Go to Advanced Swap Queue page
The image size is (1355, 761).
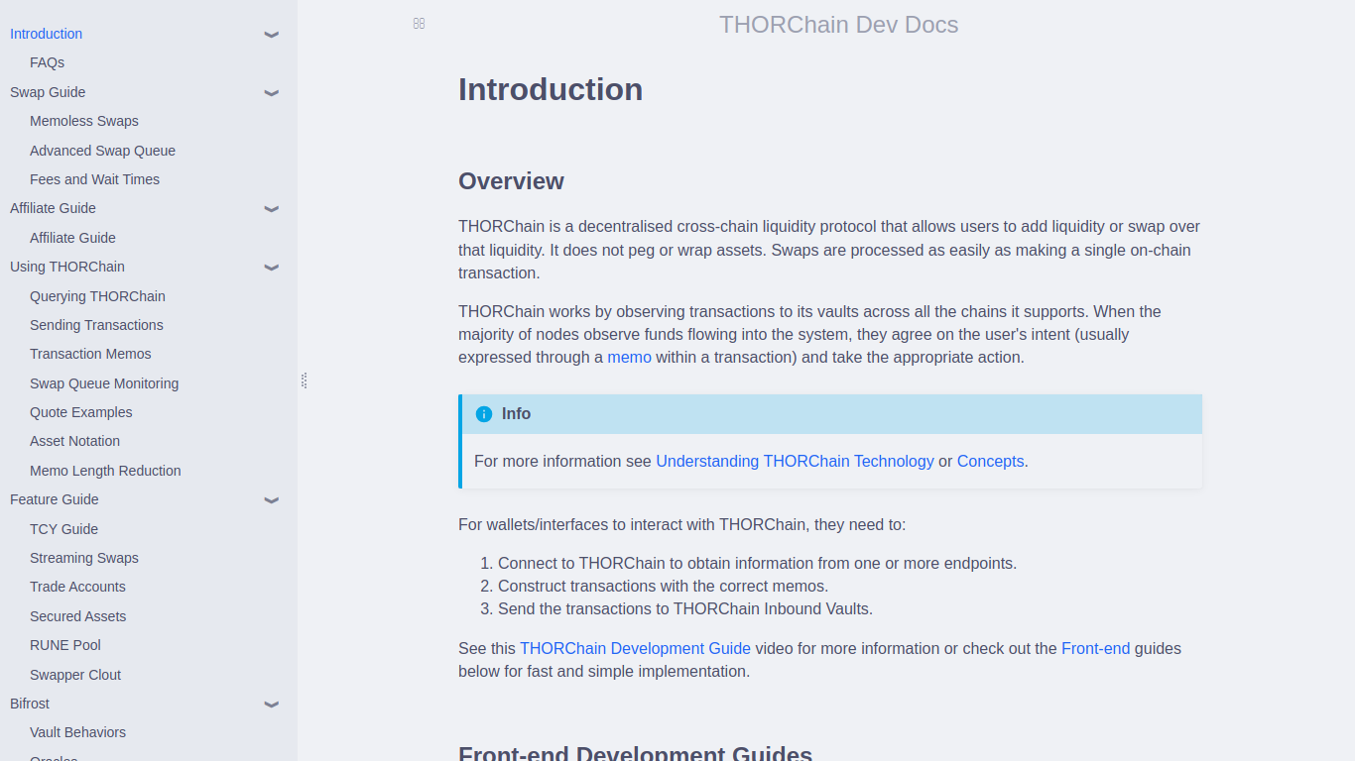click(102, 151)
